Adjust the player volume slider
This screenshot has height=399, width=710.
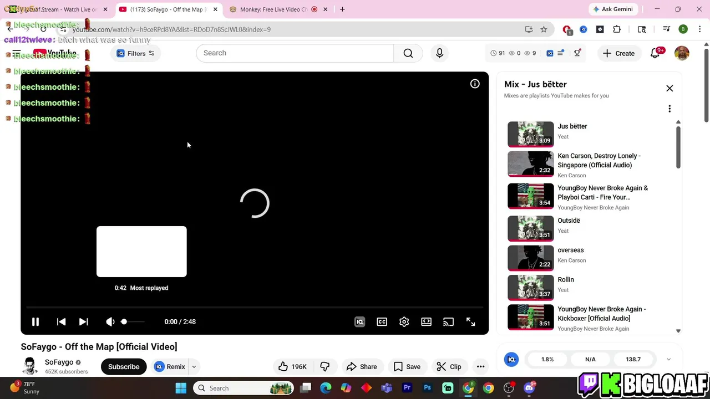(132, 321)
